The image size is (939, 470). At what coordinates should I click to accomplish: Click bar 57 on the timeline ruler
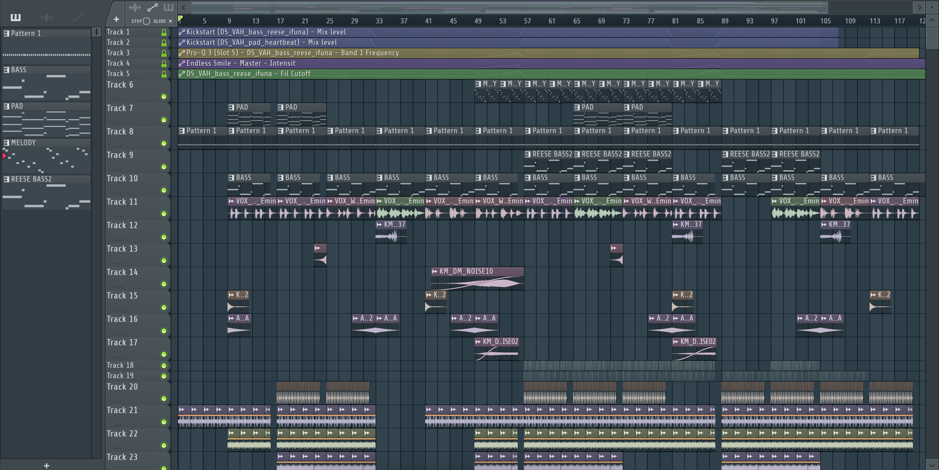(x=527, y=21)
